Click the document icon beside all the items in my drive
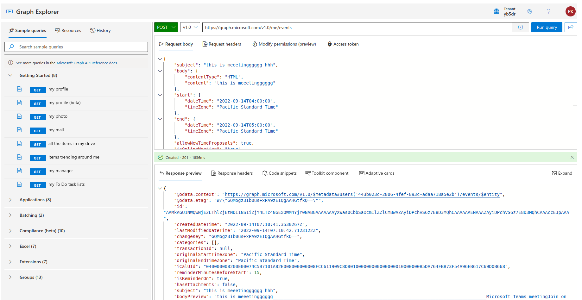582x300 pixels. click(x=19, y=143)
